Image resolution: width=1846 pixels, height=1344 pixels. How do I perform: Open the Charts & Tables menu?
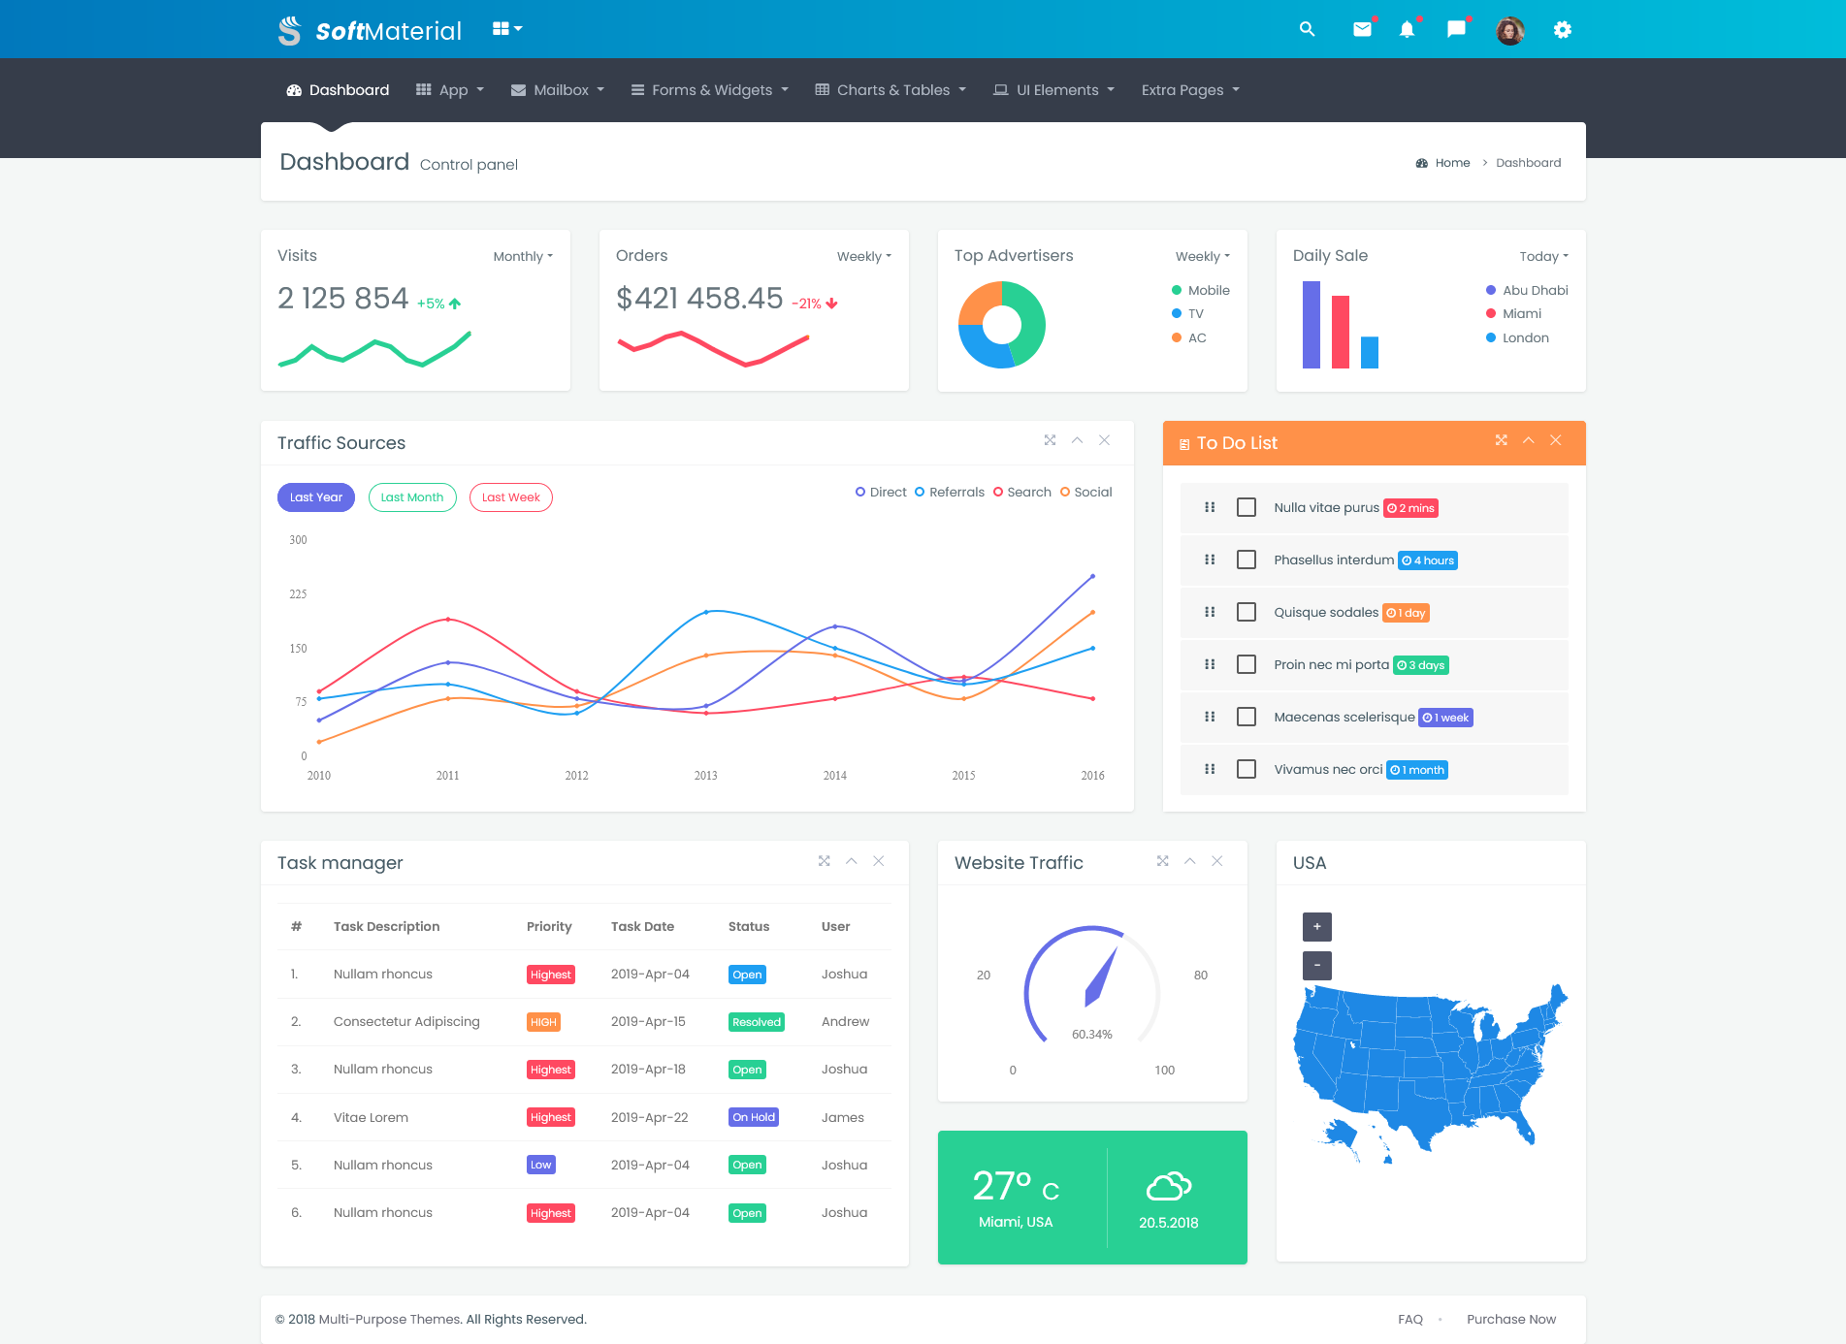point(890,89)
